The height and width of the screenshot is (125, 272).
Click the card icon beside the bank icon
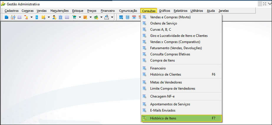tap(67, 17)
